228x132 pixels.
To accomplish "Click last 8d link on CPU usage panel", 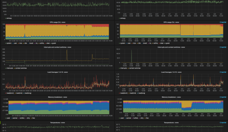I will (223, 22).
